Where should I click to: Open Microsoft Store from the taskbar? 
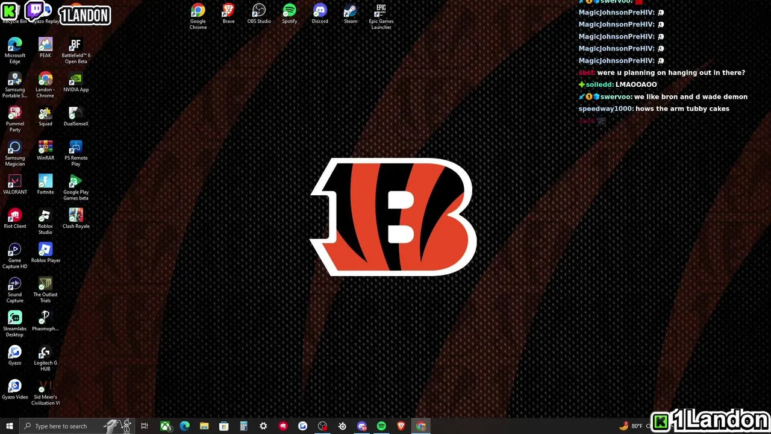223,426
